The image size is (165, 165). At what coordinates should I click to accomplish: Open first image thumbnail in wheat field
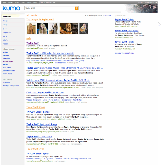(x=31, y=28)
